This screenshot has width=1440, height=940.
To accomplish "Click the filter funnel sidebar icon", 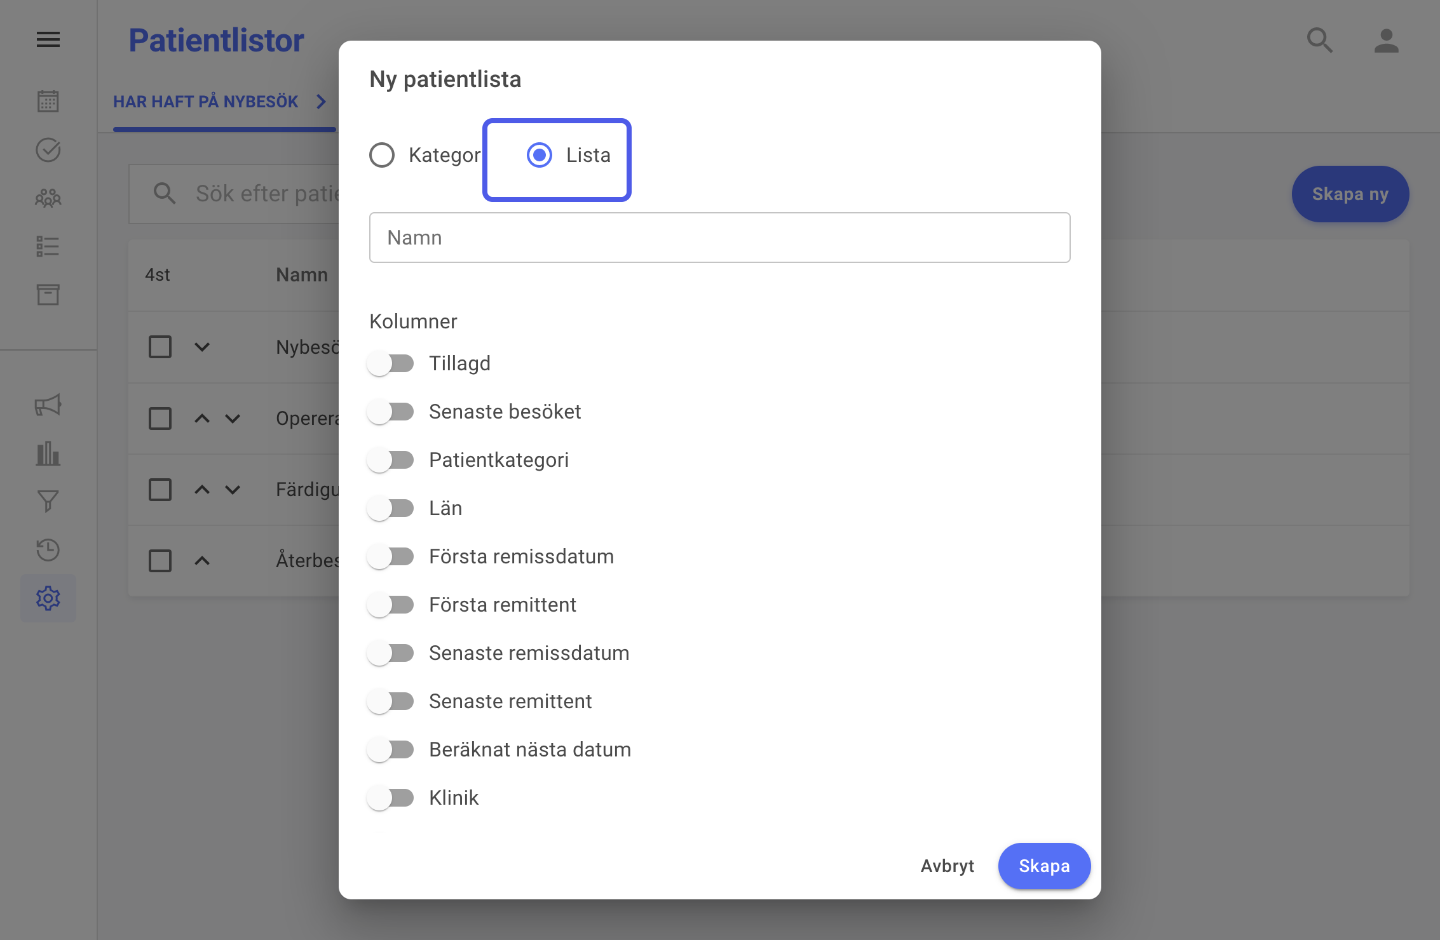I will tap(48, 501).
